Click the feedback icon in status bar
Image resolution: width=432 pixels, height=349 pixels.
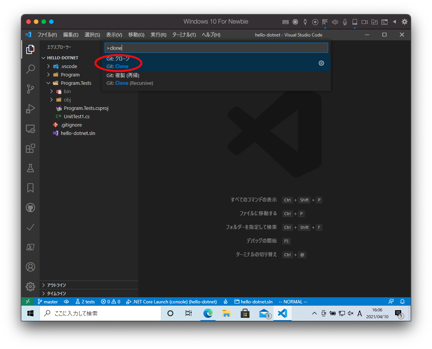click(391, 301)
